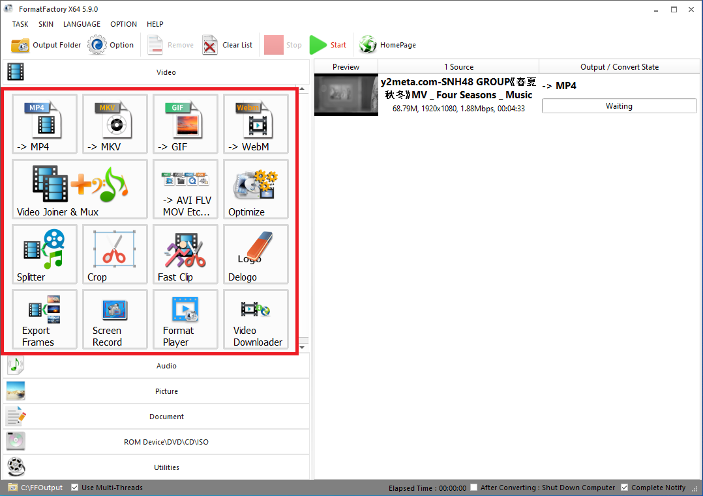
Task: Select the Crop scissors tool
Action: click(115, 254)
